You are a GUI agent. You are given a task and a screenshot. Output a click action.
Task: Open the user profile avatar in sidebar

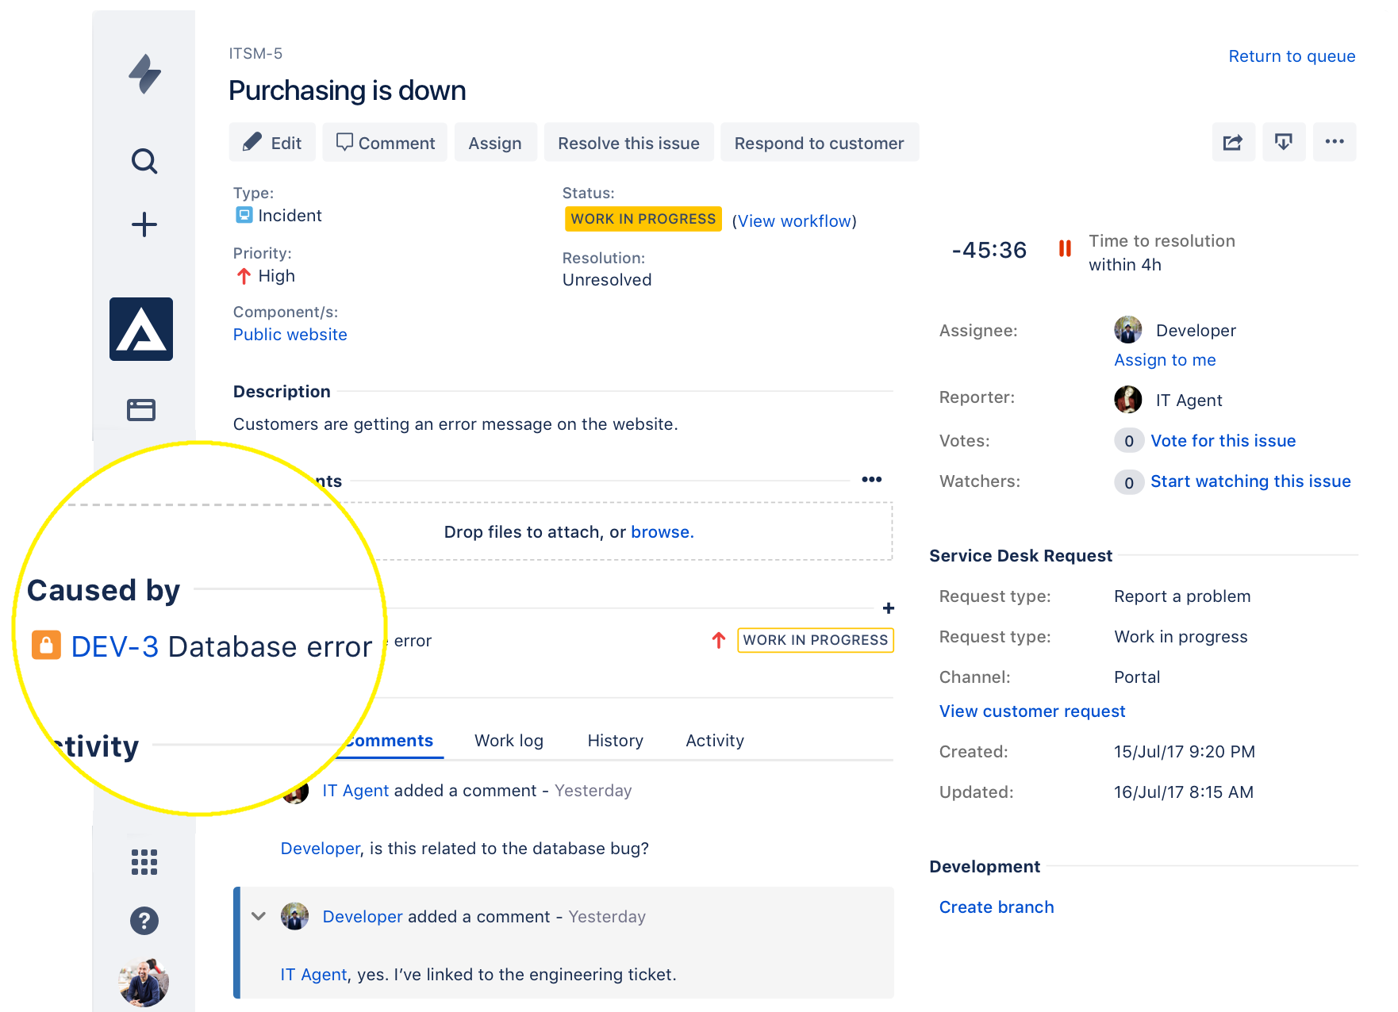[x=144, y=982]
